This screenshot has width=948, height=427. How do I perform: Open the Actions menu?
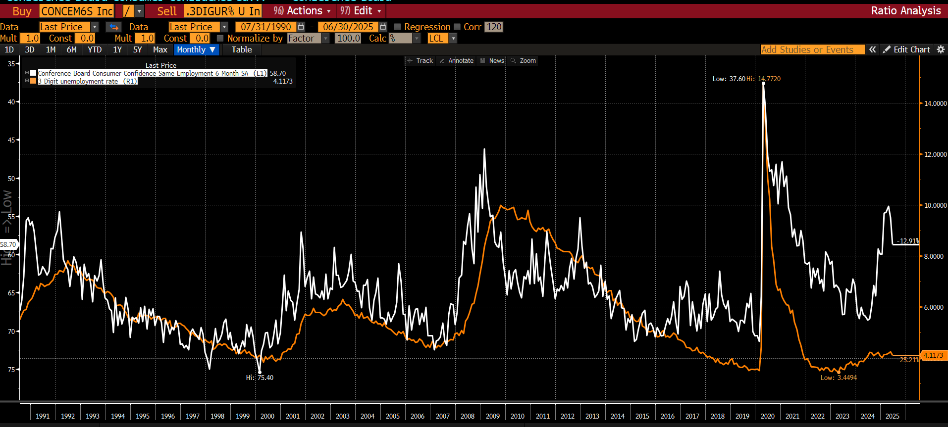pyautogui.click(x=302, y=11)
